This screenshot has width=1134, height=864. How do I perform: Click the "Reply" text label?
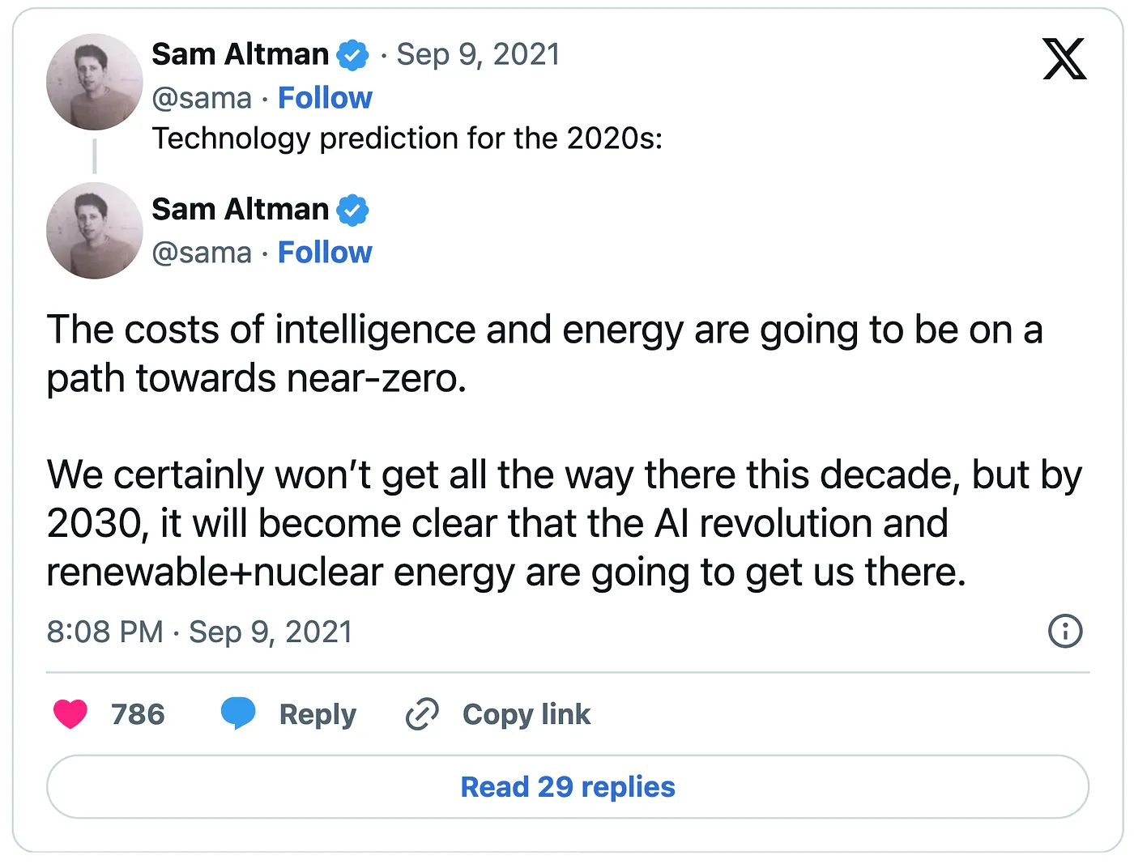(x=318, y=714)
